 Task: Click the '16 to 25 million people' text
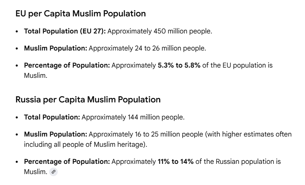(x=169, y=134)
